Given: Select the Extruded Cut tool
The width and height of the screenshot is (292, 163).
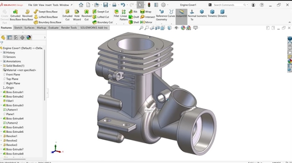Looking at the screenshot, I should pyautogui.click(x=67, y=15).
